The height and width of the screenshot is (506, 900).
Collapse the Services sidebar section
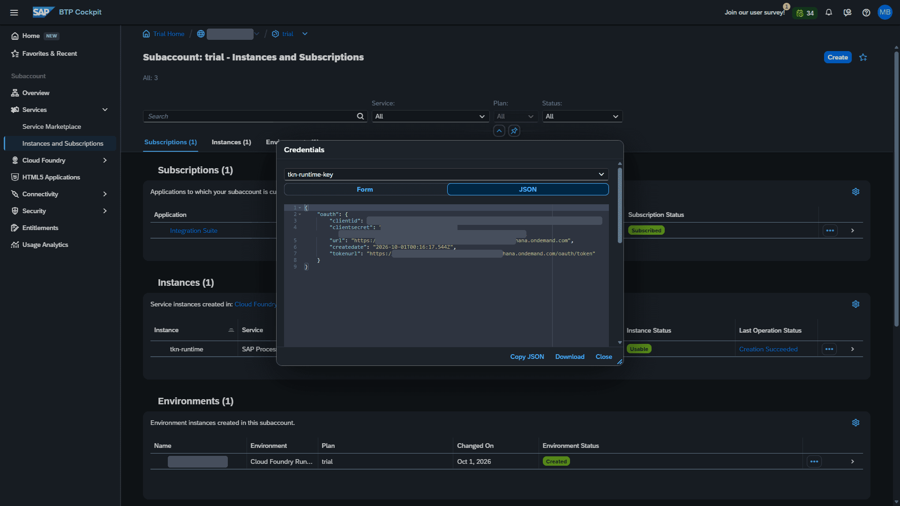105,110
